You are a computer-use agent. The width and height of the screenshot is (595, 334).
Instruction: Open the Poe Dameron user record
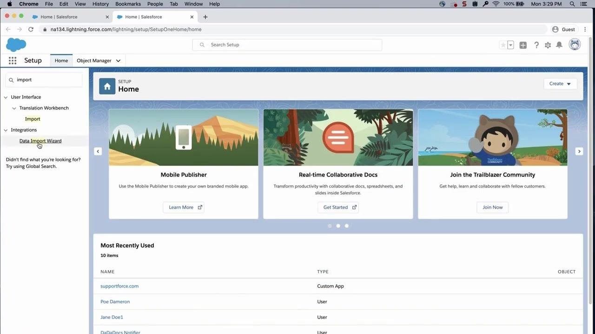pyautogui.click(x=115, y=302)
